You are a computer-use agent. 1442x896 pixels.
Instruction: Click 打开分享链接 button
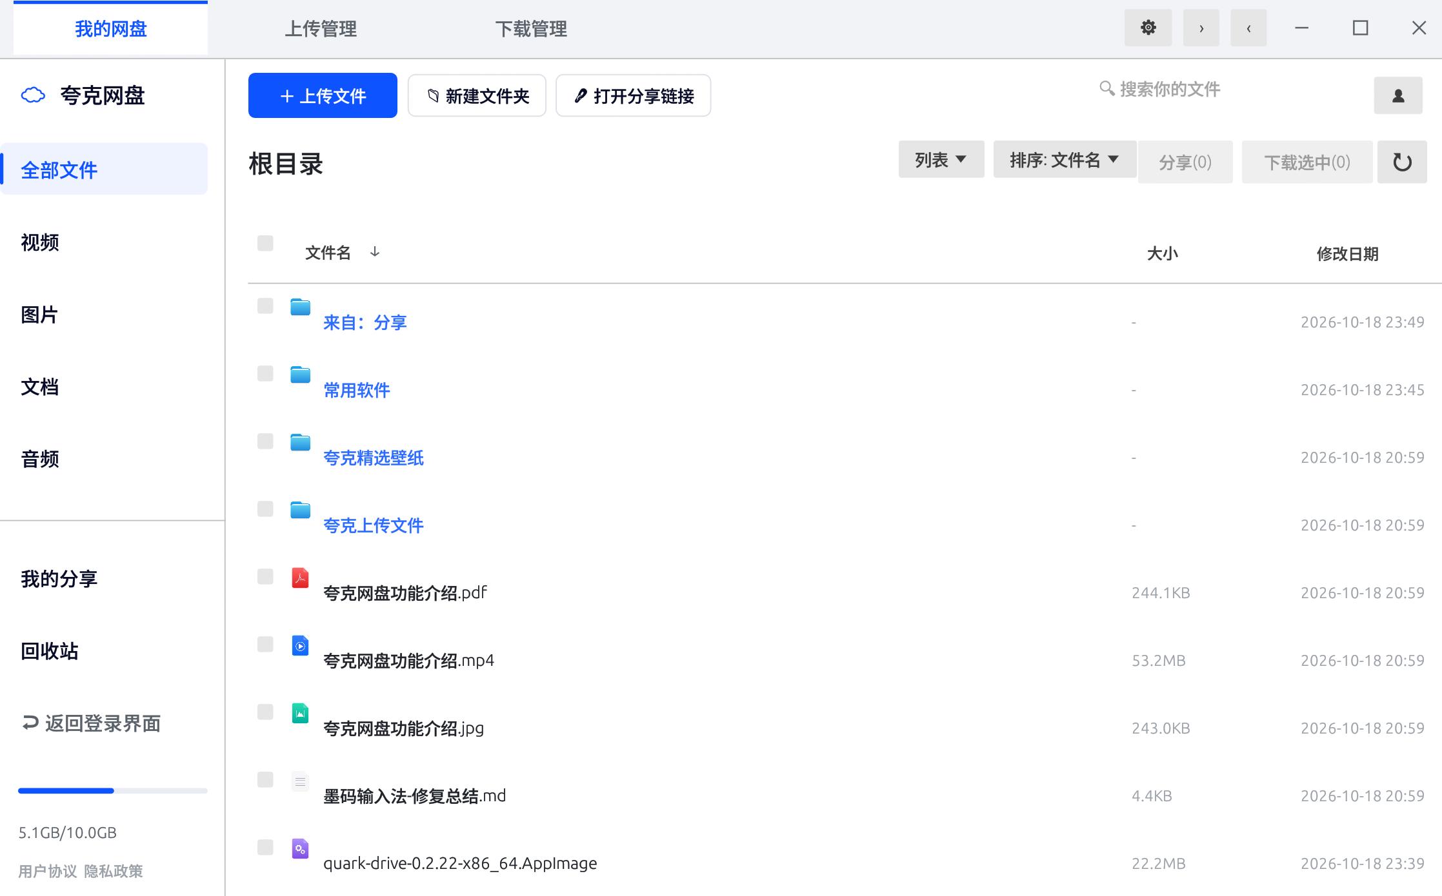(x=633, y=95)
